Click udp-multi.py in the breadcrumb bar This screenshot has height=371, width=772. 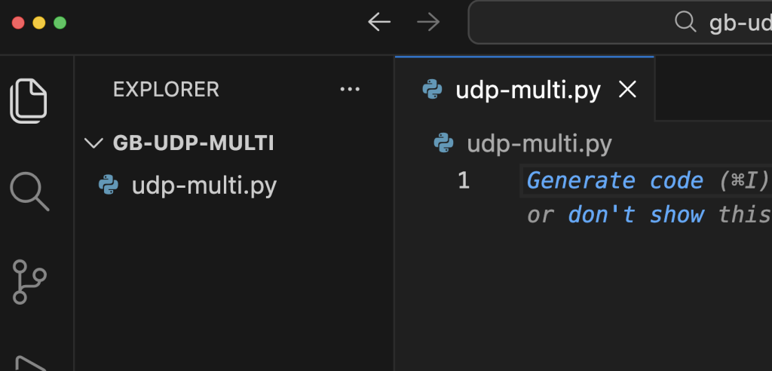(539, 143)
